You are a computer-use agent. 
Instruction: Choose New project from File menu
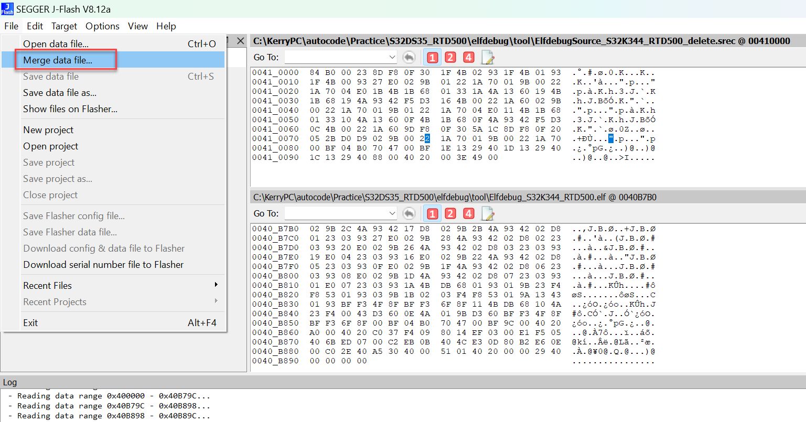(114, 130)
